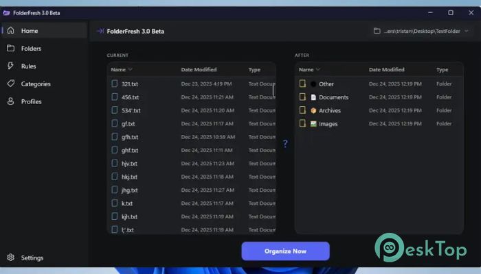The height and width of the screenshot is (274, 481).
Task: Click Type header in Current list
Action: (x=254, y=70)
